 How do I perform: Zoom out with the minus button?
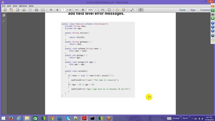pyautogui.click(x=77, y=10)
